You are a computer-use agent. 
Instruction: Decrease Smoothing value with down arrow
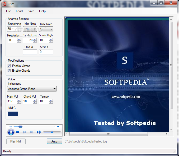(x=19, y=30)
